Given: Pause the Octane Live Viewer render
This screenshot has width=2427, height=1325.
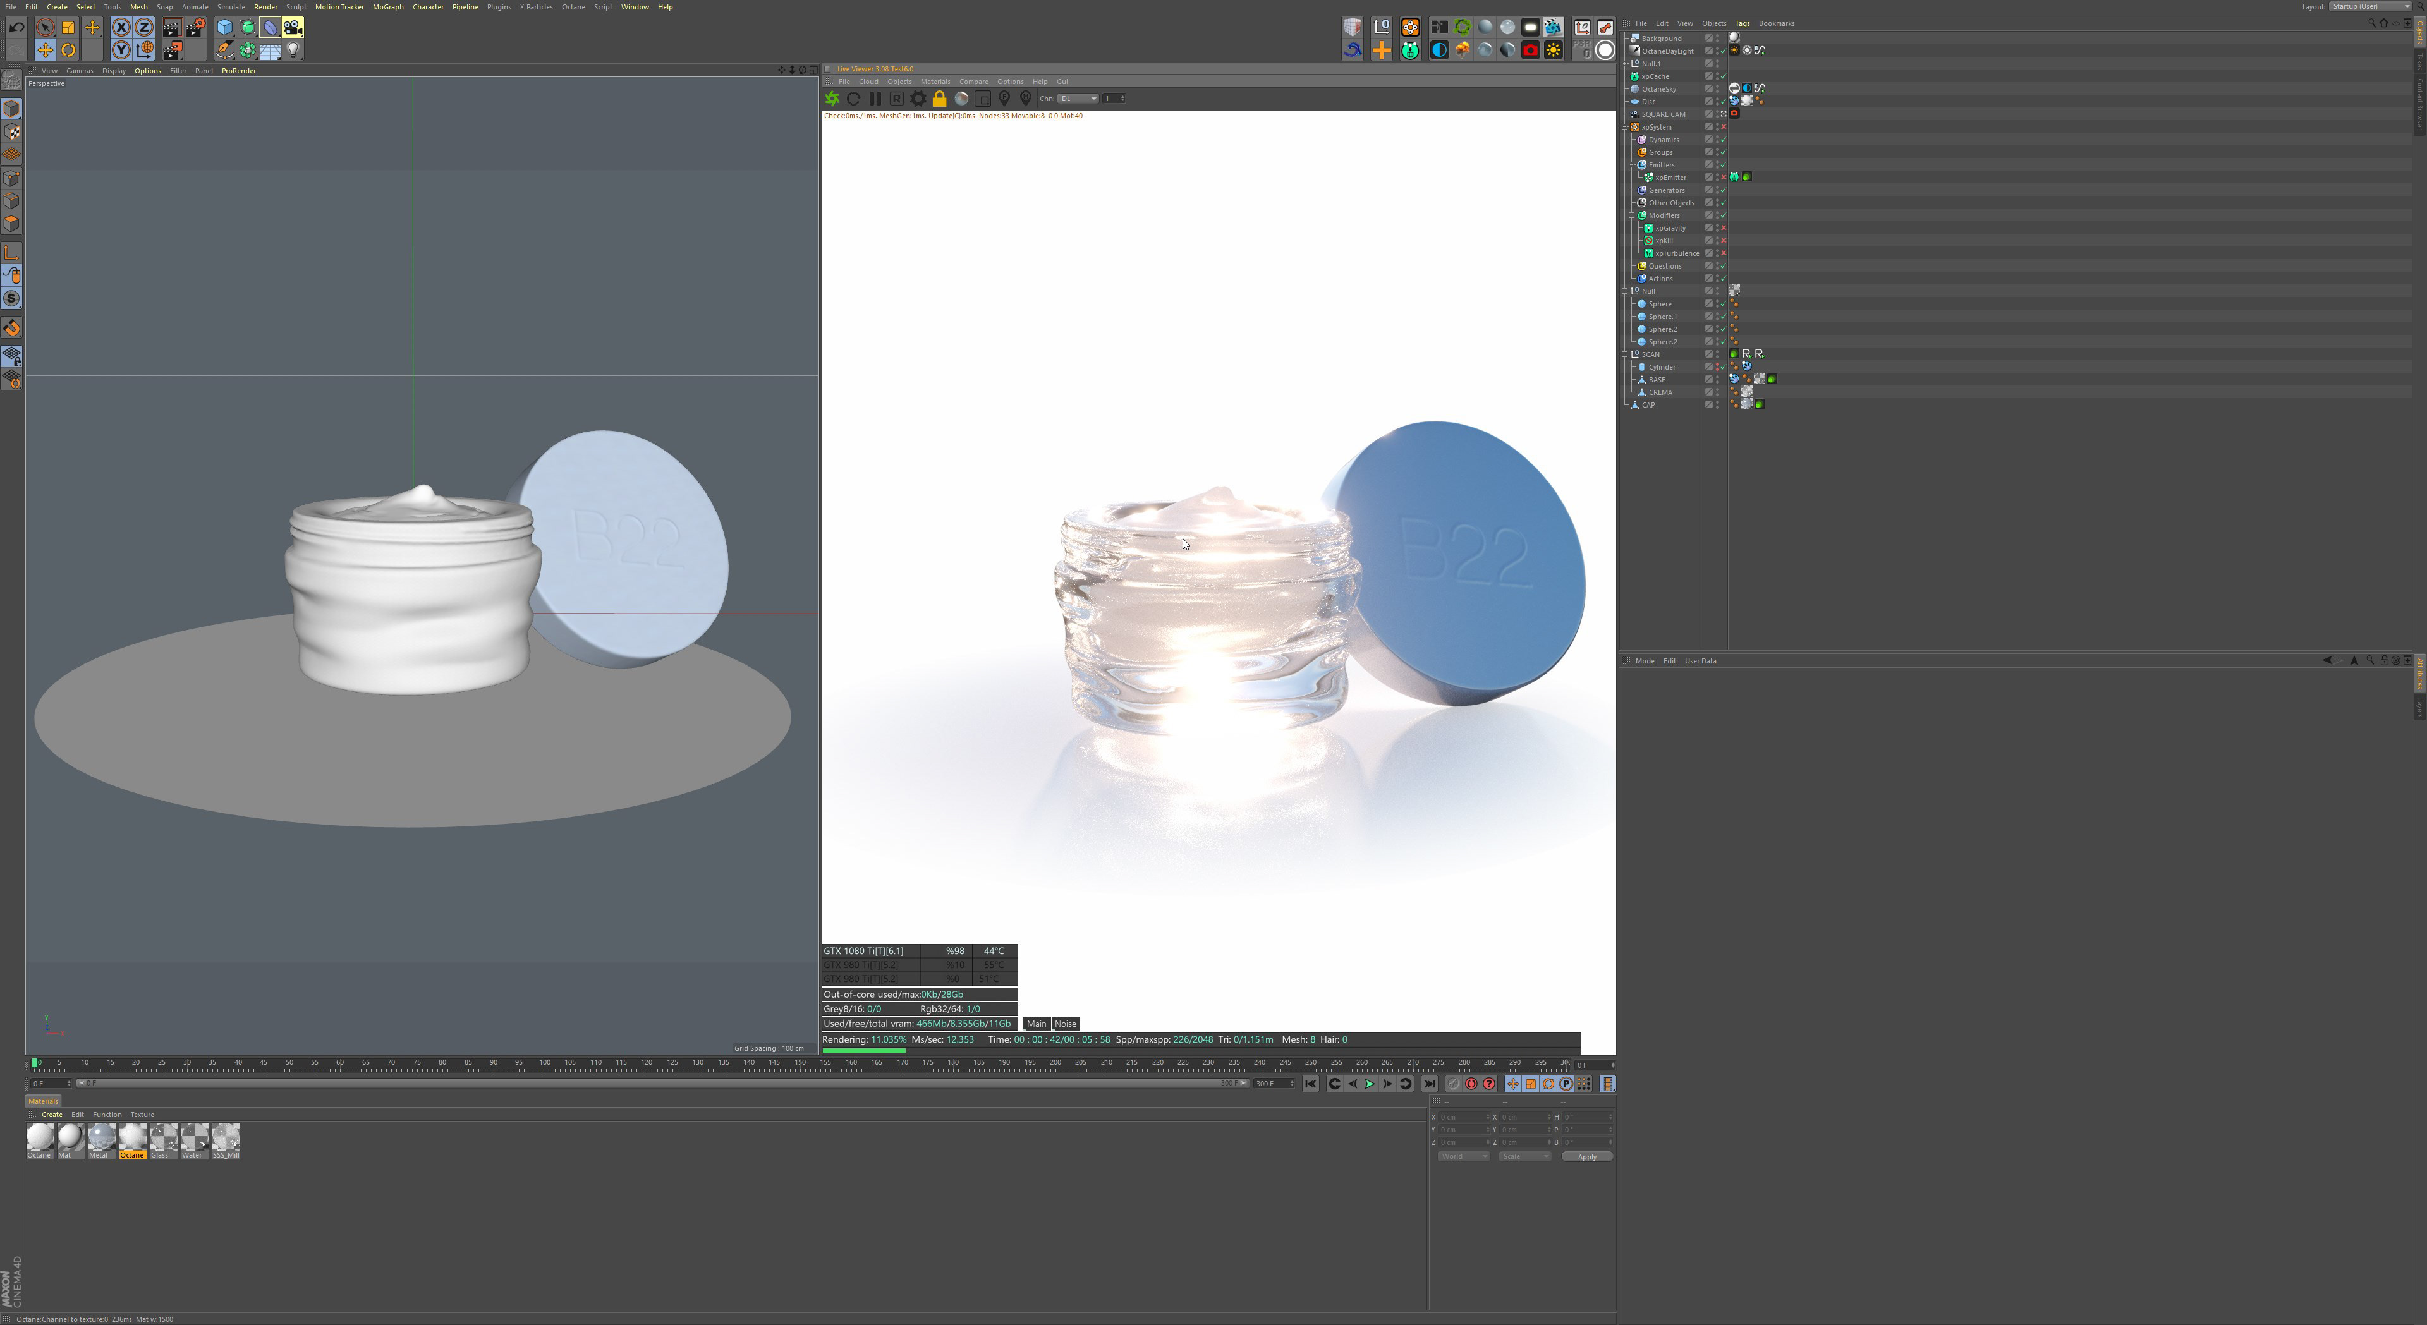Looking at the screenshot, I should coord(875,99).
